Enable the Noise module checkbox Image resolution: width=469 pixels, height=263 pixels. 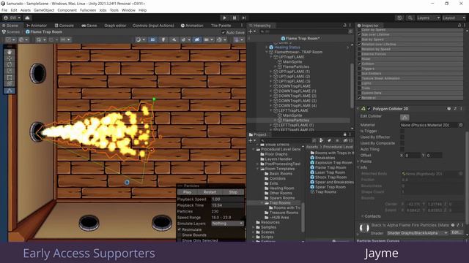tap(360, 58)
